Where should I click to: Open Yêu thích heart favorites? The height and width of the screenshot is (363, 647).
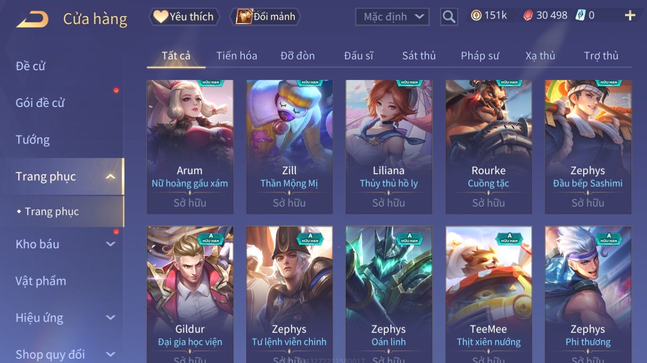(x=184, y=17)
